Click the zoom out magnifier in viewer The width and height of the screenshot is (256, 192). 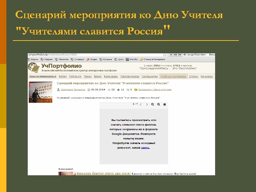coord(153,105)
